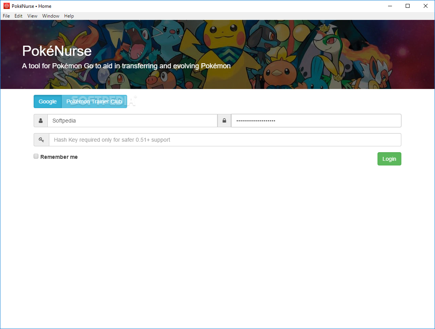
Task: Enable the Remember me checkbox
Action: pos(36,156)
